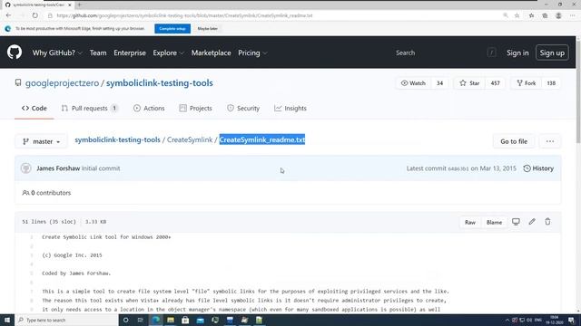This screenshot has width=581, height=326.
Task: Click the browser back arrow
Action: pyautogui.click(x=8, y=15)
